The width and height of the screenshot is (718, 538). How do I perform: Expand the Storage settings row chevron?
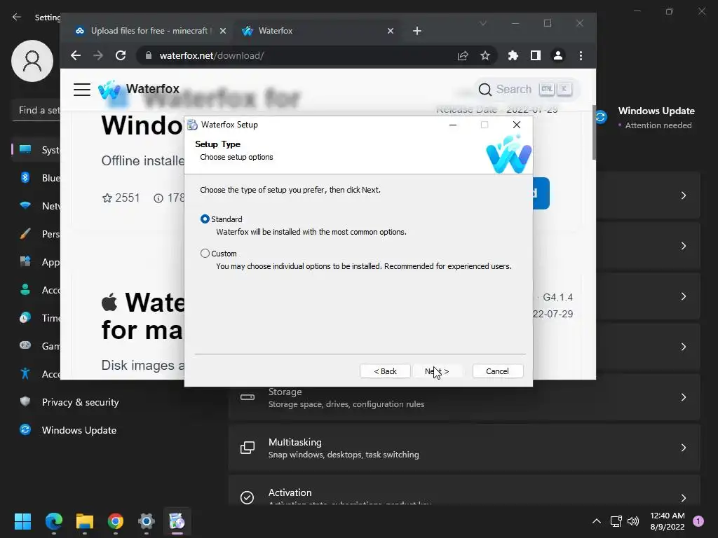click(683, 397)
